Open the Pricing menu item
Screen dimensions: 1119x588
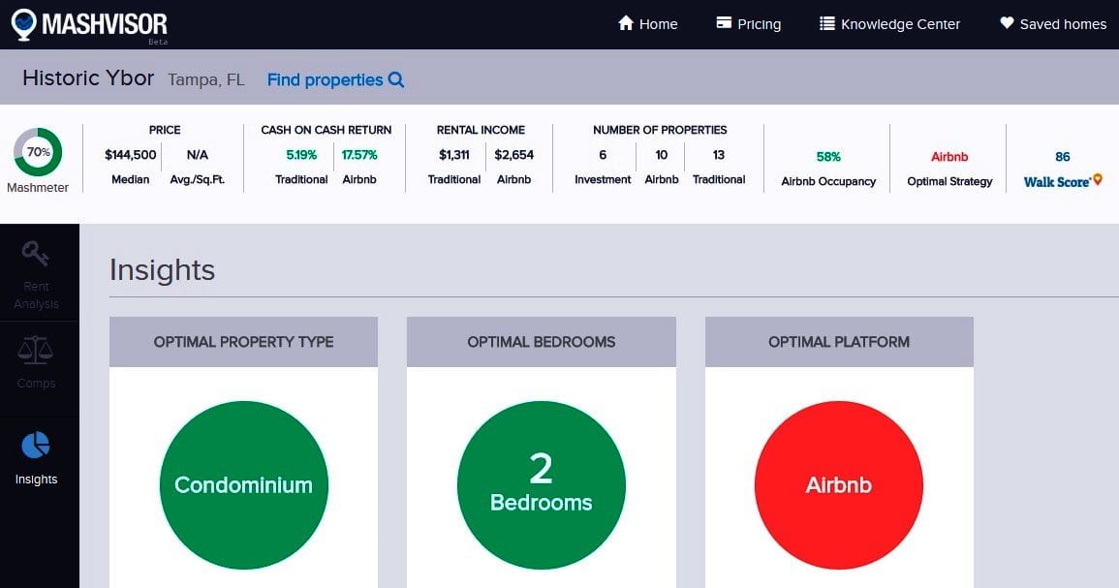pos(759,24)
